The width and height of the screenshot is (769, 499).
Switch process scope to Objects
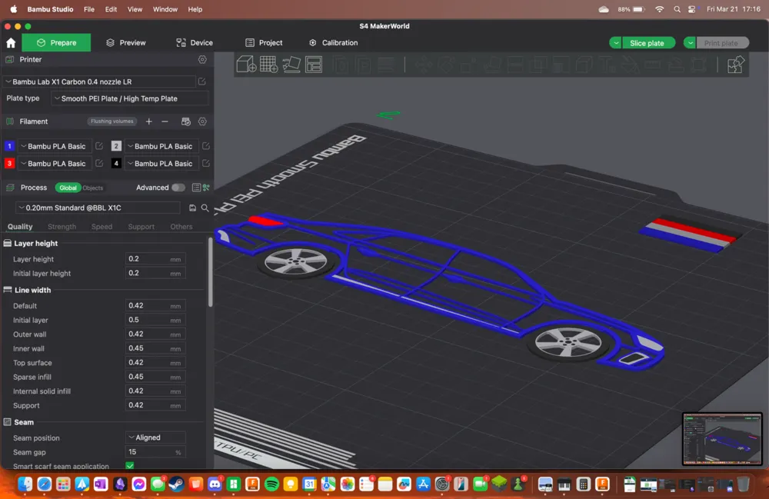click(93, 188)
